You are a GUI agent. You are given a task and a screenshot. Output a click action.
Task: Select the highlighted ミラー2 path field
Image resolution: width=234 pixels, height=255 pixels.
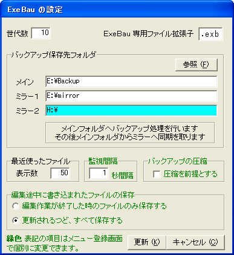[131, 111]
